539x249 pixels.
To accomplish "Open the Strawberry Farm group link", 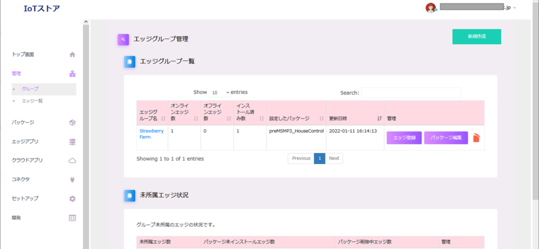I will pos(151,134).
